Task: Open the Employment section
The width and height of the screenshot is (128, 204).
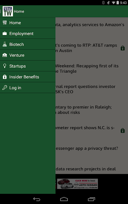Action: pos(28,33)
